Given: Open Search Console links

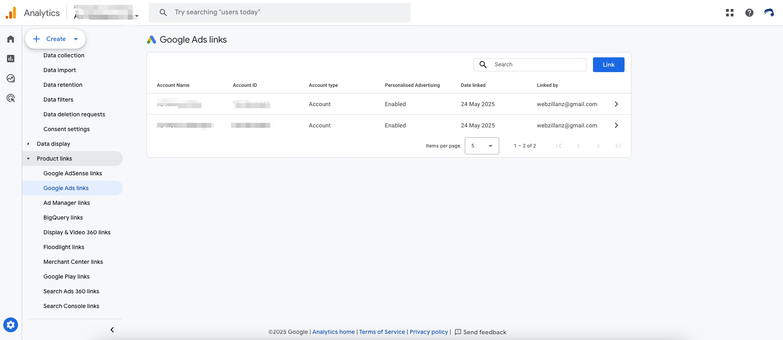Looking at the screenshot, I should point(71,306).
